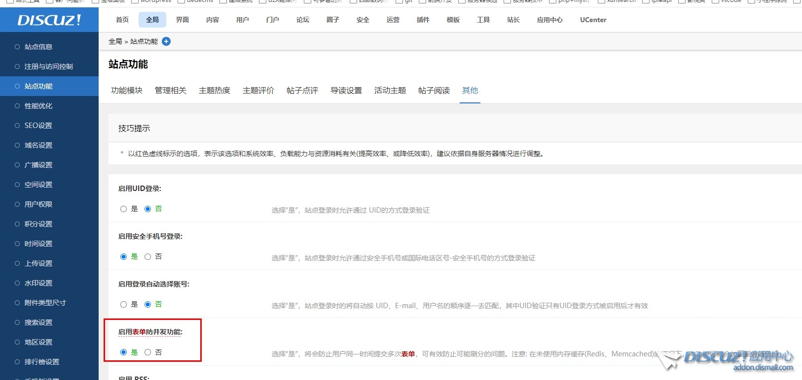
Task: Open the UCenter top menu item
Action: (593, 20)
